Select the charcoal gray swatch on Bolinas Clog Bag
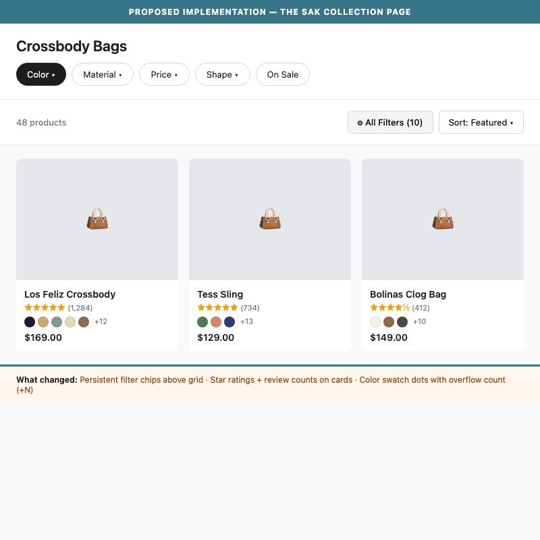Screen dimensions: 540x540 click(x=402, y=322)
